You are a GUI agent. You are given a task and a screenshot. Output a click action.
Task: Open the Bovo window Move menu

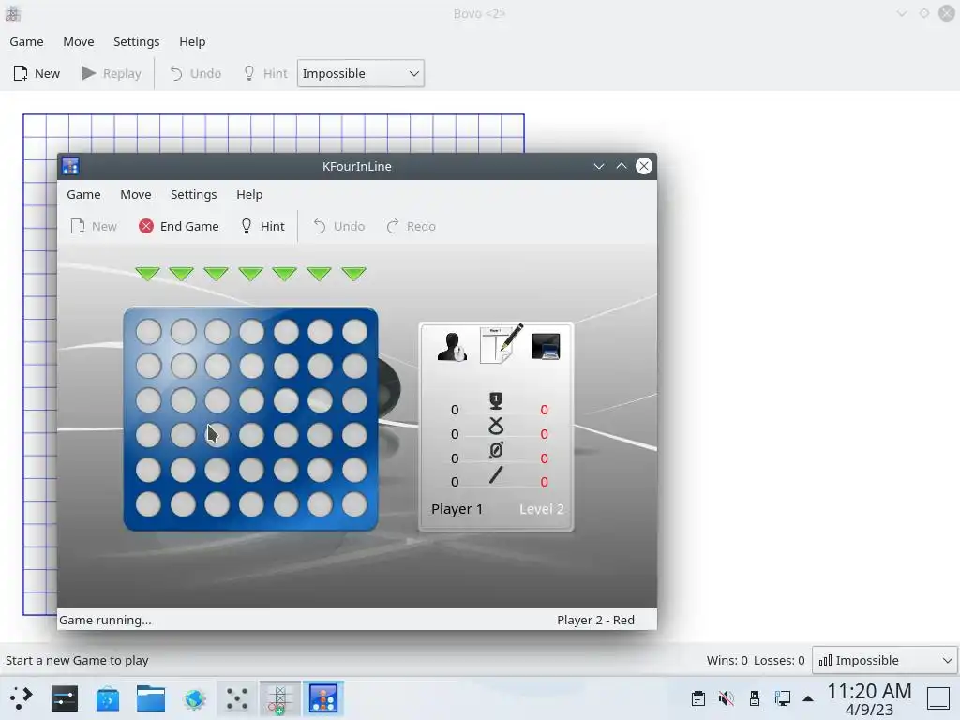[x=79, y=41]
